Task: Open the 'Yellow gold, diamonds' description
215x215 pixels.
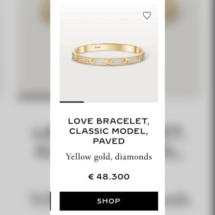Action: click(109, 157)
